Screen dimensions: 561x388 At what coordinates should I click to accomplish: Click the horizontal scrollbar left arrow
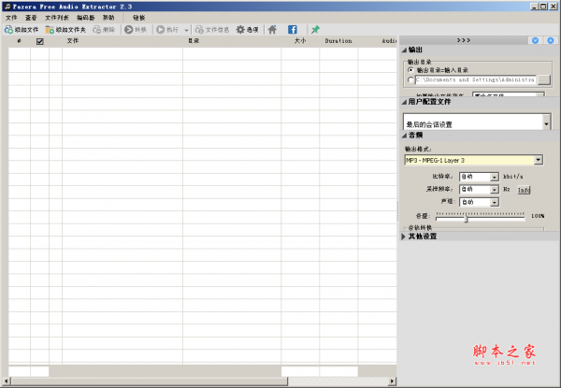pos(6,381)
